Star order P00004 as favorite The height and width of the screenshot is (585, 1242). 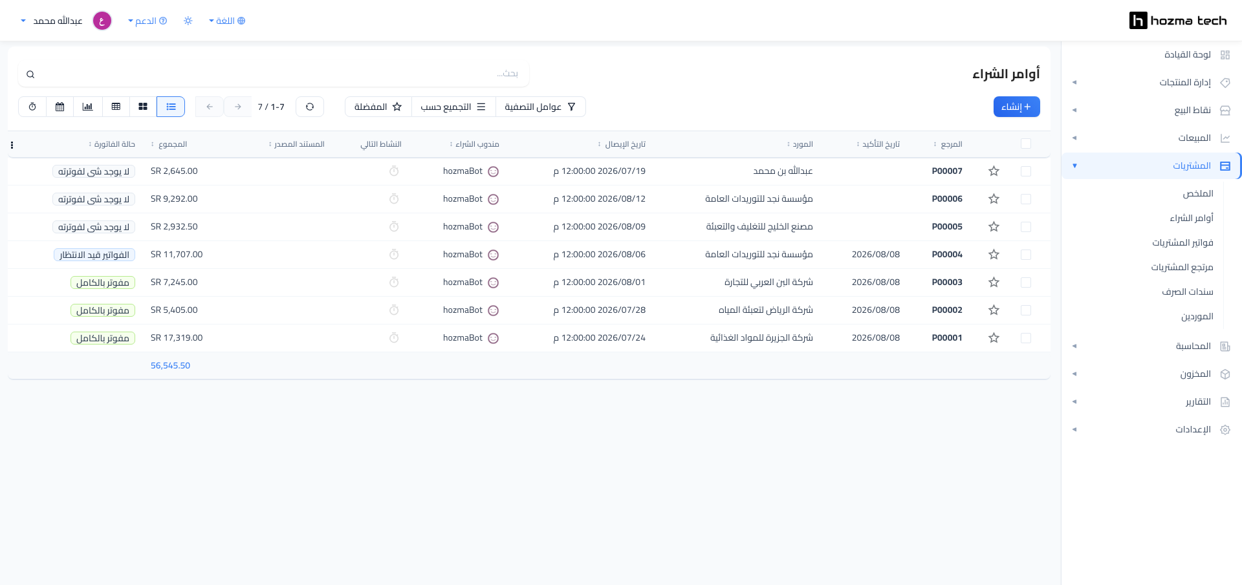[994, 255]
